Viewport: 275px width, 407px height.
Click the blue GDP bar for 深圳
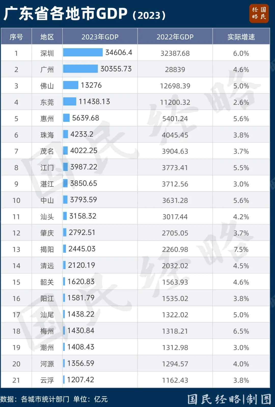pyautogui.click(x=83, y=53)
